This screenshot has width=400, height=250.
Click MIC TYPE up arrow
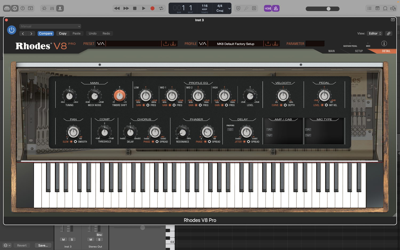pyautogui.click(x=308, y=130)
